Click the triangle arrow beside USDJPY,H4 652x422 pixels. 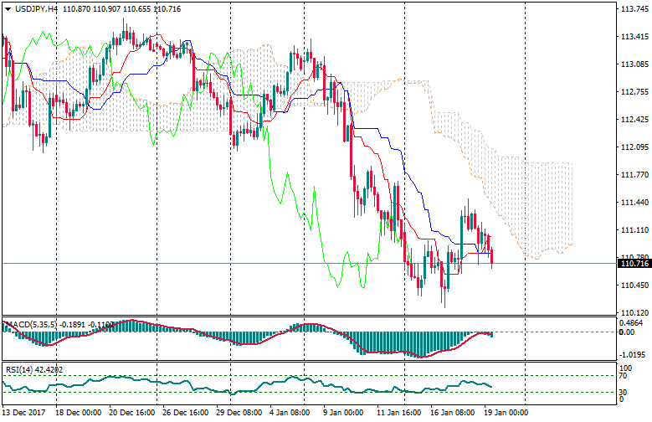point(8,8)
